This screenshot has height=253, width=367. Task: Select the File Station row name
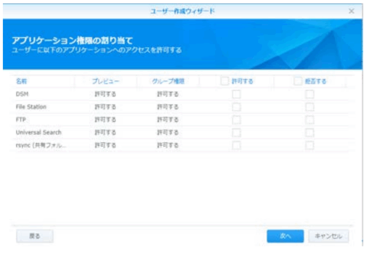point(32,107)
